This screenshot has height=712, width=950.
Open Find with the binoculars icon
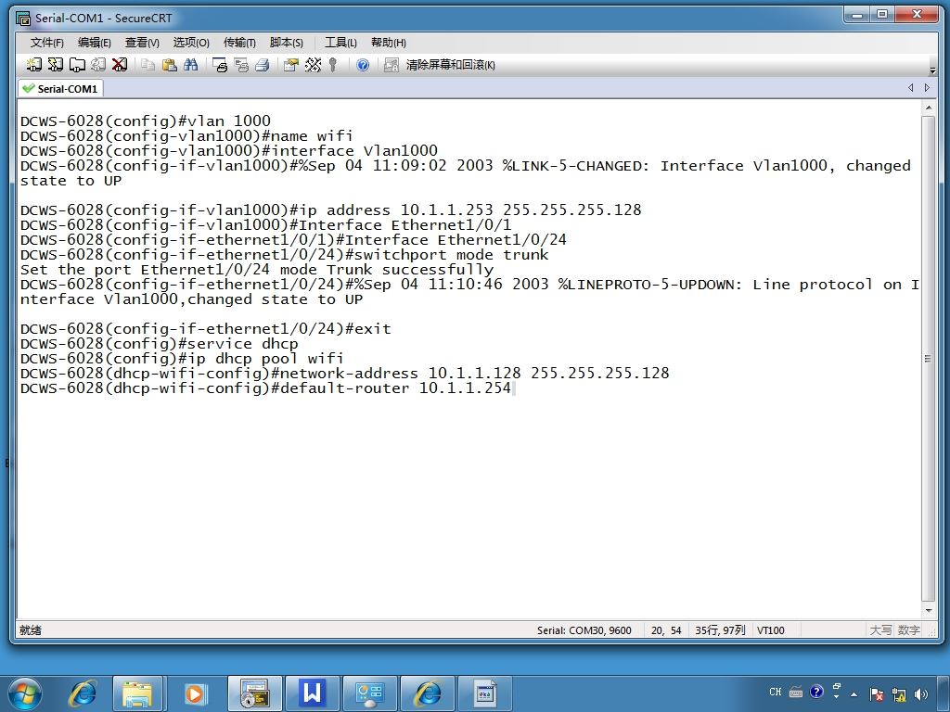(191, 65)
